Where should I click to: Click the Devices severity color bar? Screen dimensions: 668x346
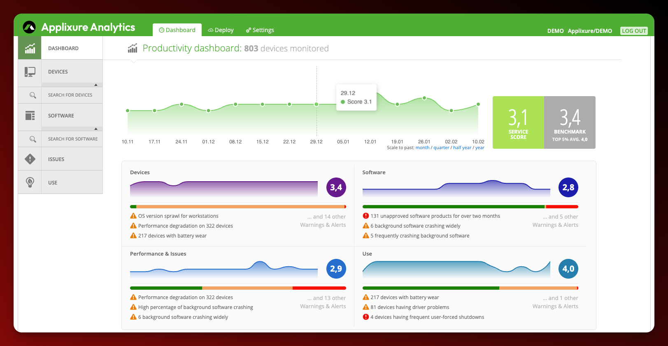tap(238, 207)
